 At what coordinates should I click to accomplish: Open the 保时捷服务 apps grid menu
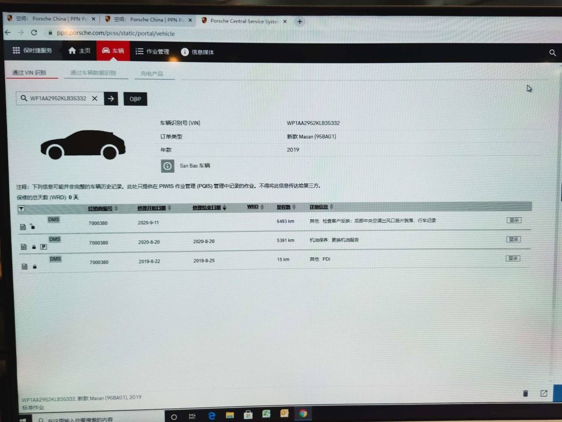point(32,51)
